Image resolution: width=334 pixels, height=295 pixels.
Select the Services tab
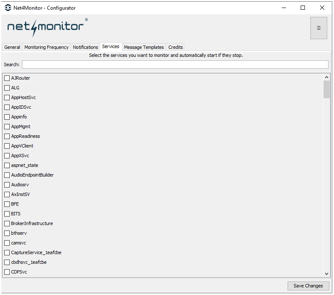[110, 46]
